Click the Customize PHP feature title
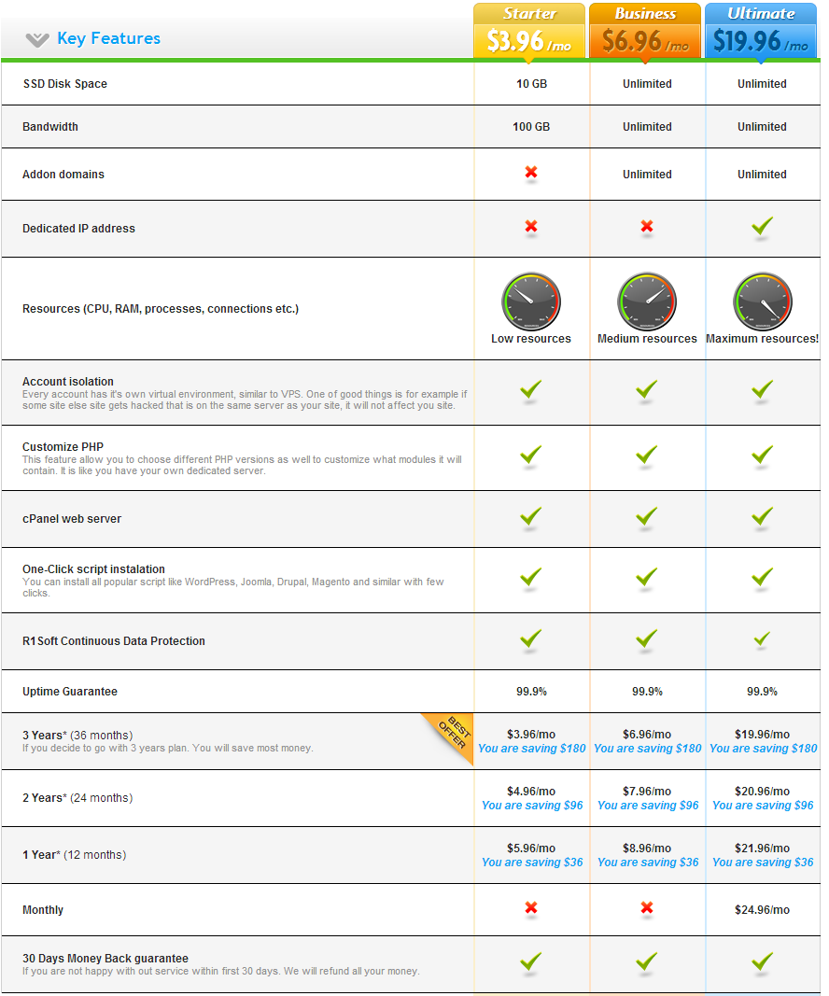This screenshot has height=996, width=829. [x=63, y=447]
